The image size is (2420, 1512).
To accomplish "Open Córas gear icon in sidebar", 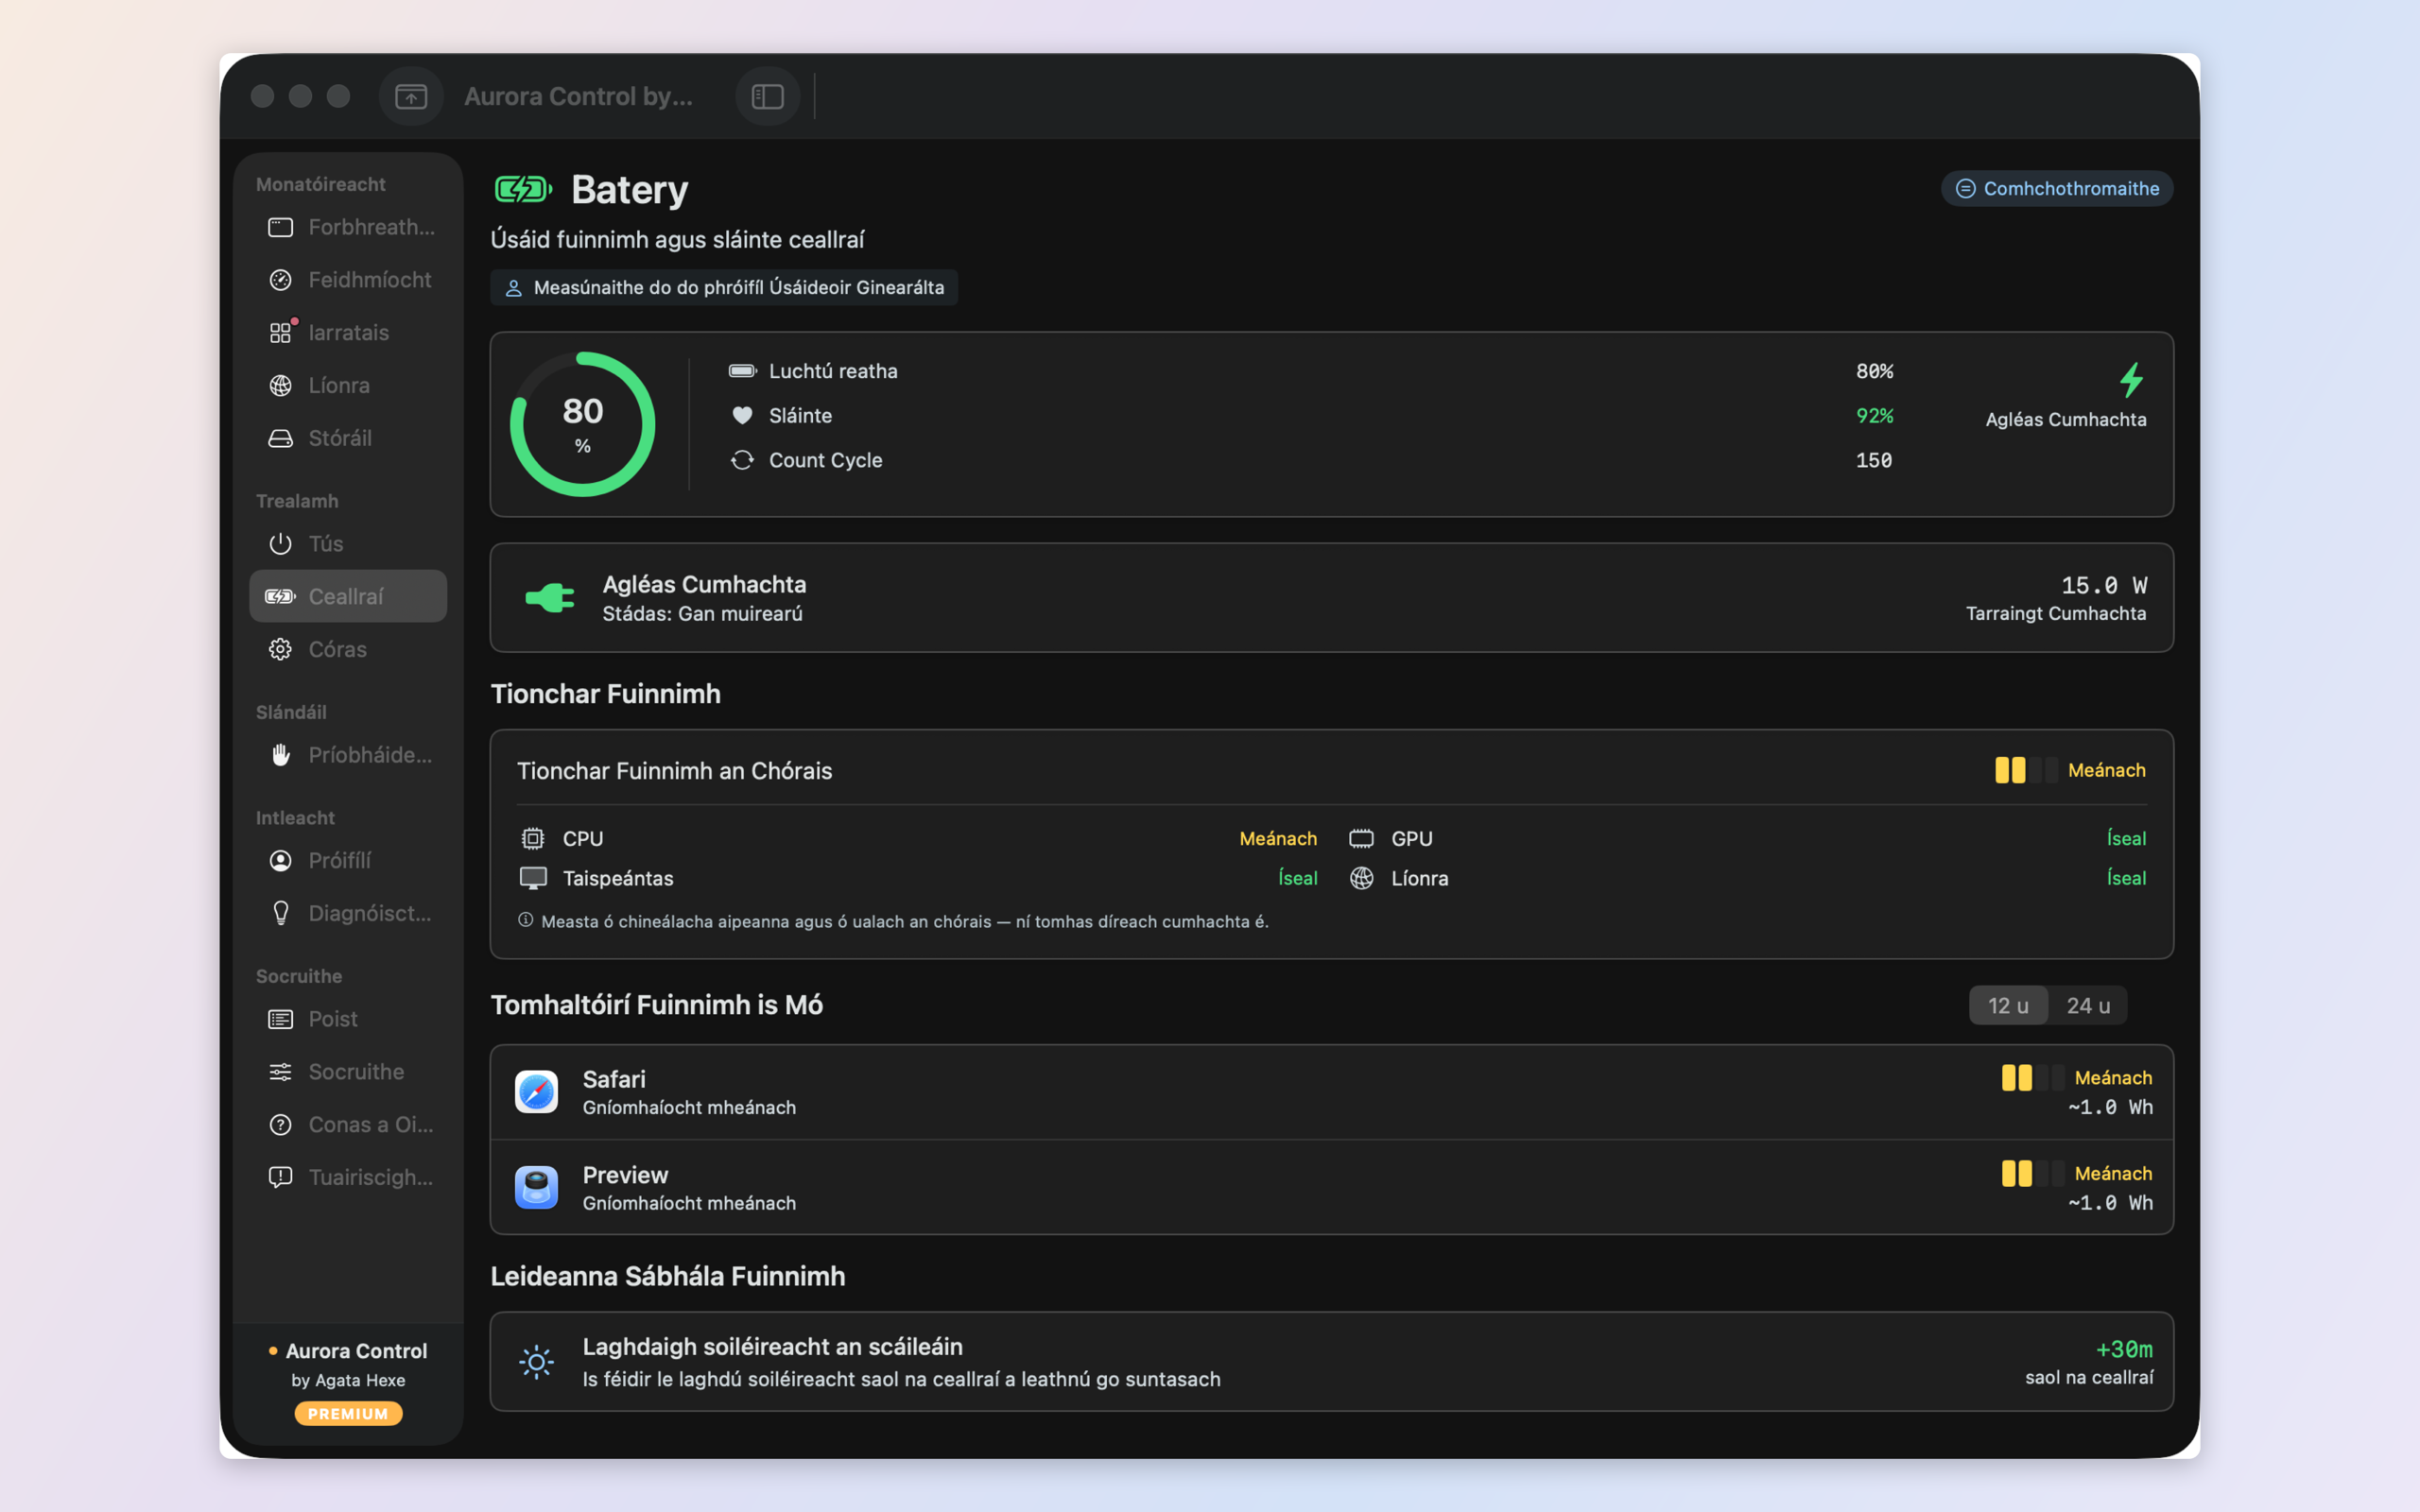I will [x=280, y=649].
